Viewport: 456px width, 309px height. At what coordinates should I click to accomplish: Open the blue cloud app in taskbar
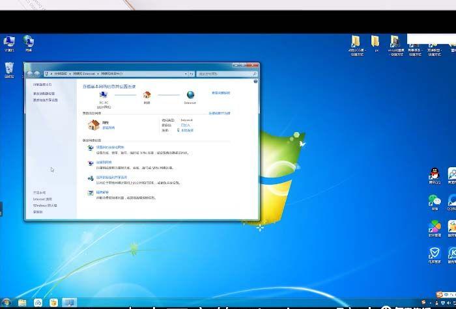[x=38, y=302]
